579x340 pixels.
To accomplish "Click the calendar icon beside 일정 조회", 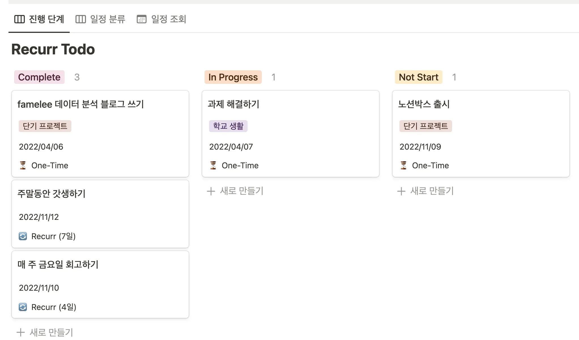I will coord(142,19).
